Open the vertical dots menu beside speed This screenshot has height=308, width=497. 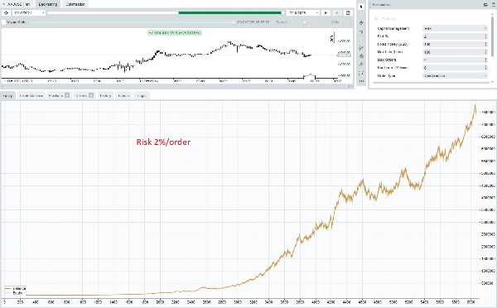coord(350,22)
